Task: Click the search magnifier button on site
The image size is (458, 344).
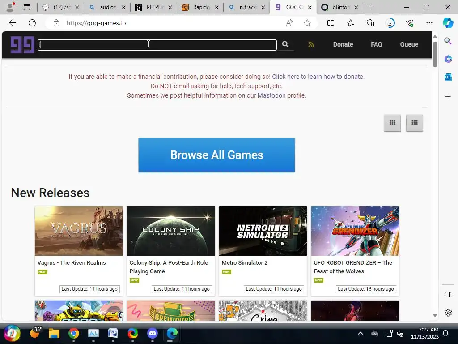Action: point(285,44)
